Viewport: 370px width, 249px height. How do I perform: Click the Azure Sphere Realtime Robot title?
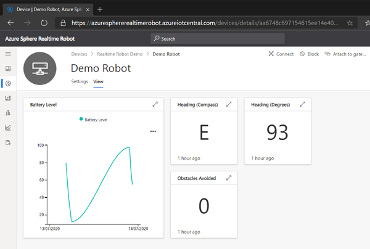point(40,39)
